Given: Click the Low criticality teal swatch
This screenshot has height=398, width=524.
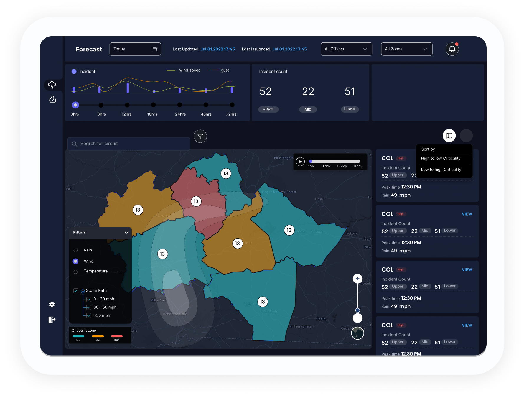Looking at the screenshot, I should click(x=78, y=336).
